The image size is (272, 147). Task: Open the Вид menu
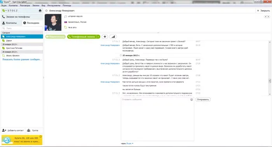(43, 5)
